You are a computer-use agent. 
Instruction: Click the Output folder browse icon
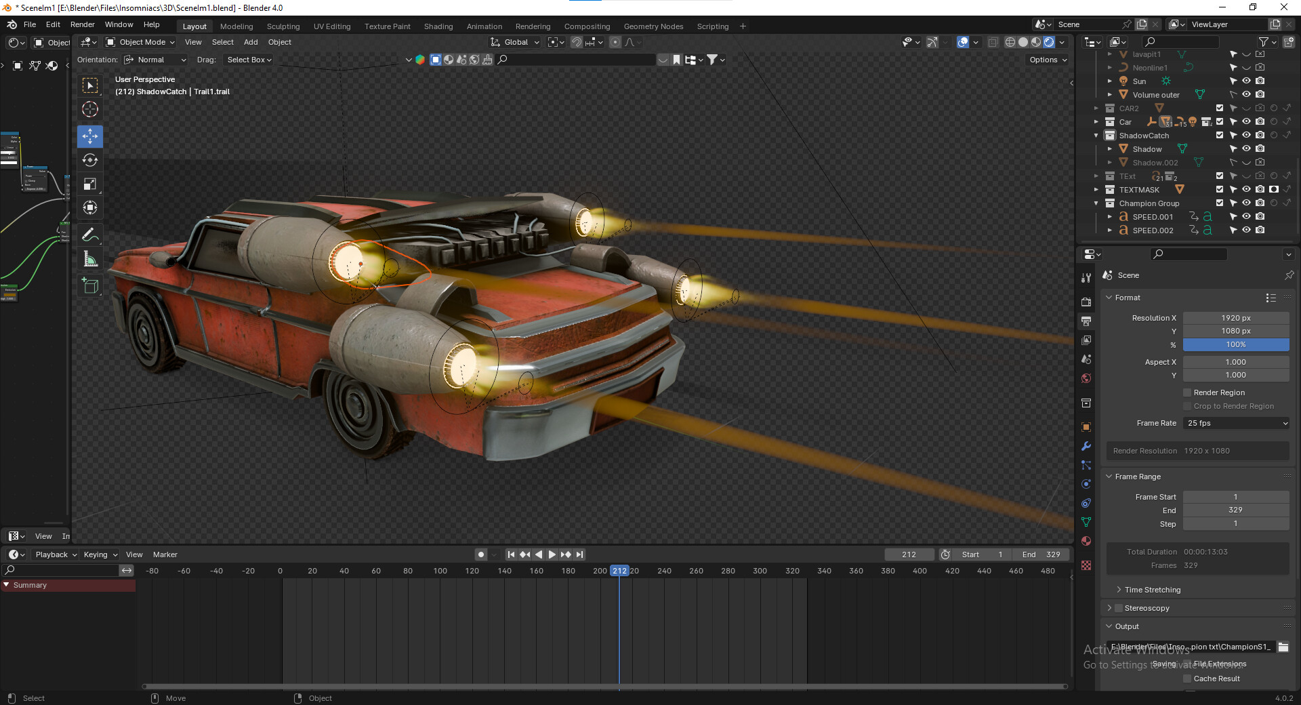1281,647
